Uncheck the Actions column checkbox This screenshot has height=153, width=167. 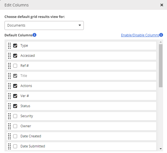pyautogui.click(x=15, y=86)
